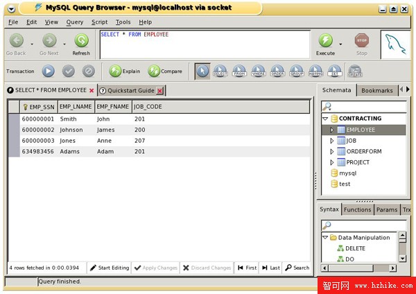Open the Go Back history dropdown arrow
This screenshot has height=294, width=416.
[32, 44]
